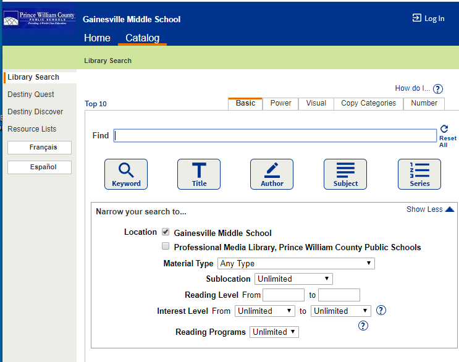459x362 pixels.
Task: Click the How do I... link
Action: [413, 88]
